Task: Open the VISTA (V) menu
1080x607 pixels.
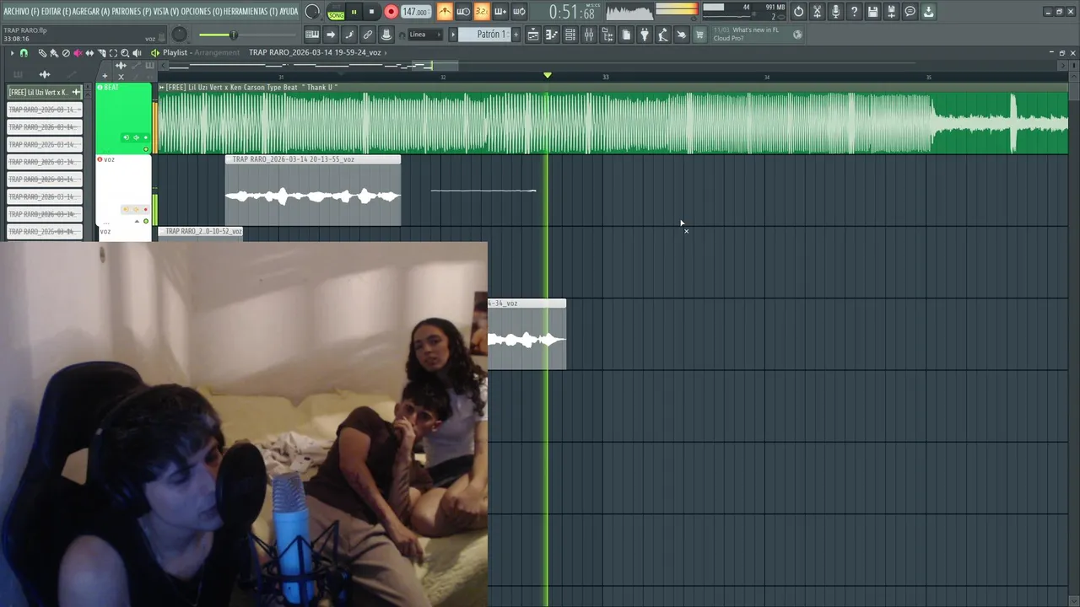Action: [166, 11]
